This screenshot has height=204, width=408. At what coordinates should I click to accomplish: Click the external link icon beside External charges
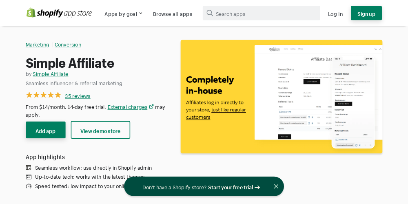[151, 106]
